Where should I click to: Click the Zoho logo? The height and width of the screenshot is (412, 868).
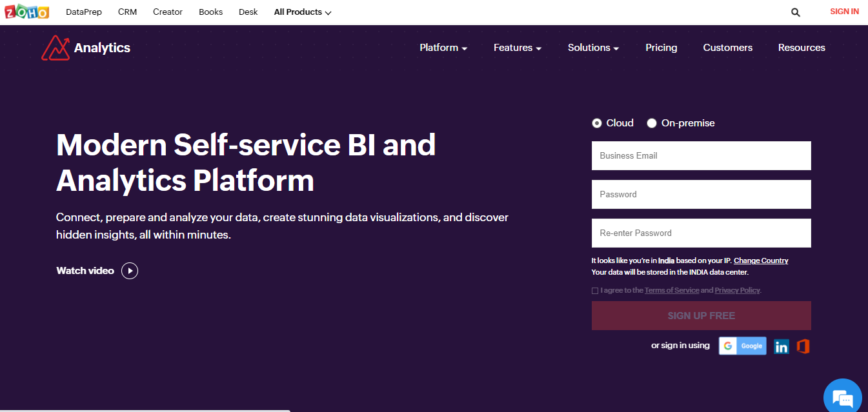pos(26,12)
